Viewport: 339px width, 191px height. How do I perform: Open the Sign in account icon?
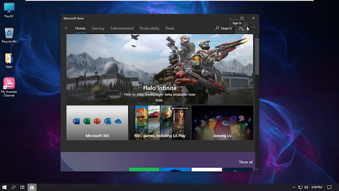coord(241,28)
